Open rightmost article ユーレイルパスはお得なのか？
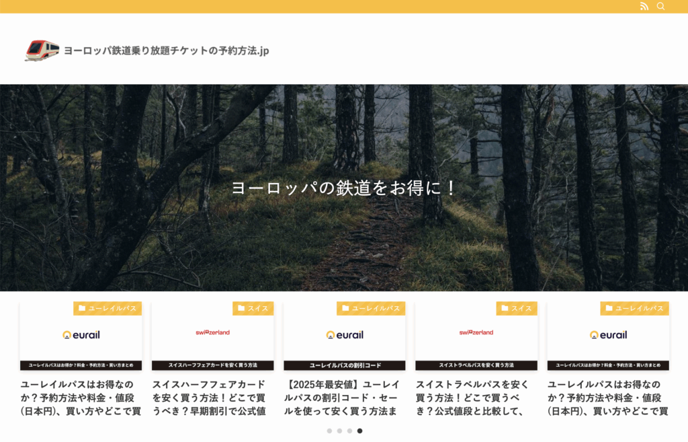Image resolution: width=688 pixels, height=442 pixels. click(x=607, y=398)
